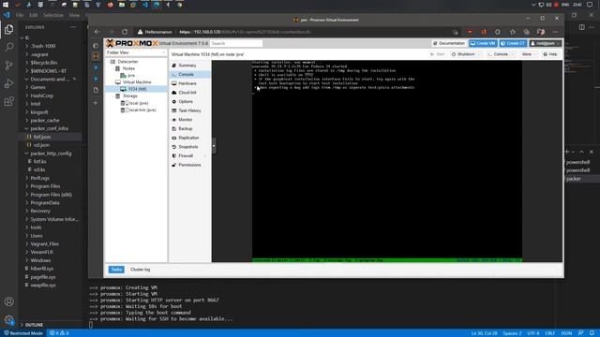The height and width of the screenshot is (337, 600).
Task: Open the Extensions view in VS Code
Action: pyautogui.click(x=8, y=102)
